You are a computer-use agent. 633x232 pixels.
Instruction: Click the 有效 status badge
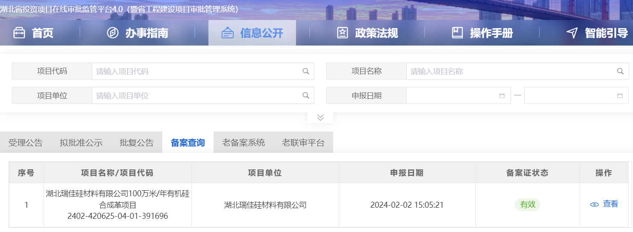coord(527,205)
